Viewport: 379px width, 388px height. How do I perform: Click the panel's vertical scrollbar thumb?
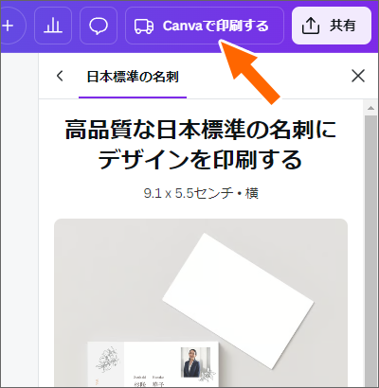[x=370, y=249]
